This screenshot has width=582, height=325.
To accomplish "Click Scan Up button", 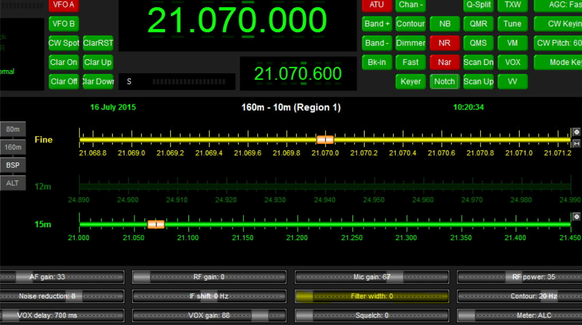I will click(x=478, y=82).
